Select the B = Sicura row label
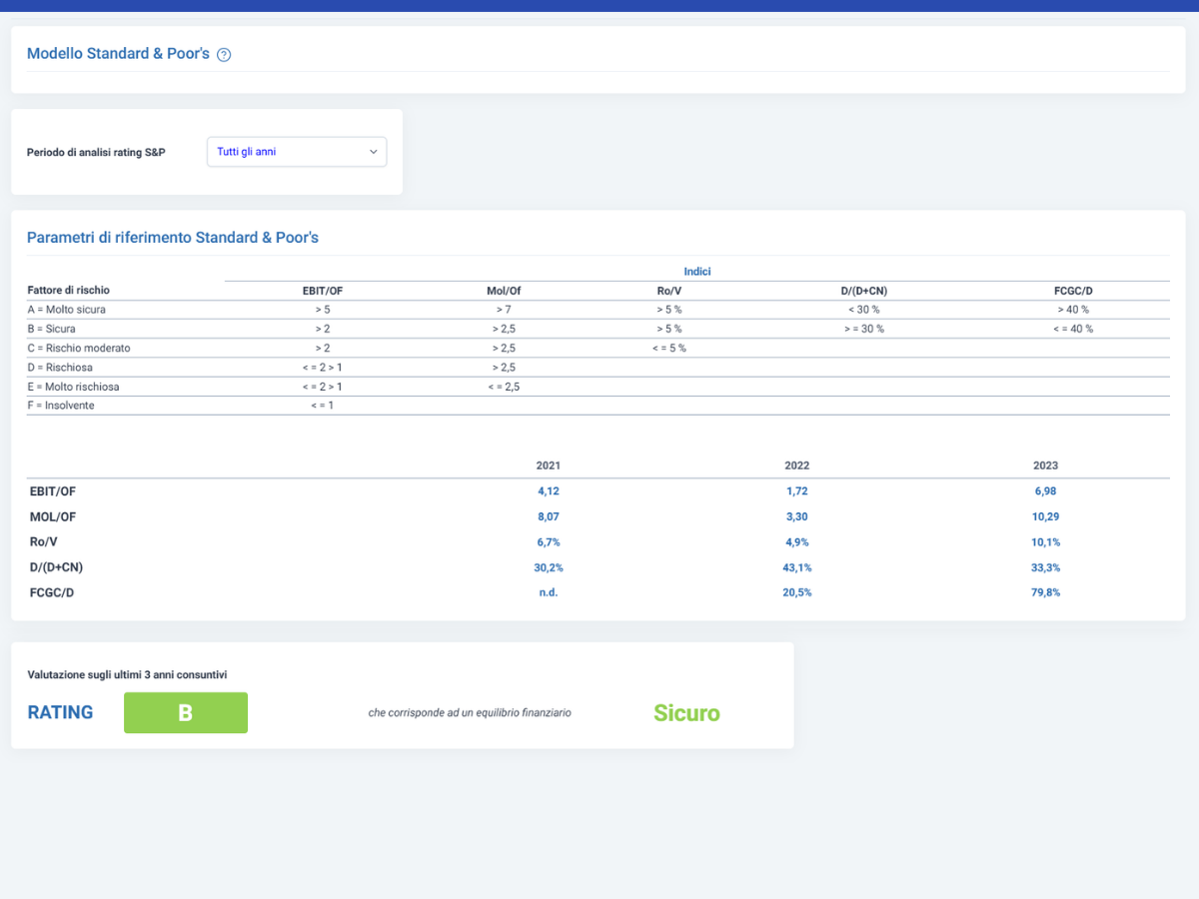 point(51,329)
